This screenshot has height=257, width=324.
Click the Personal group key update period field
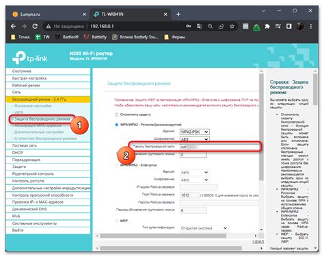tap(193, 155)
